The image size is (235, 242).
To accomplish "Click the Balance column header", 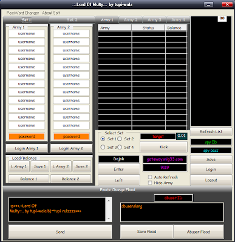I will tap(175, 28).
